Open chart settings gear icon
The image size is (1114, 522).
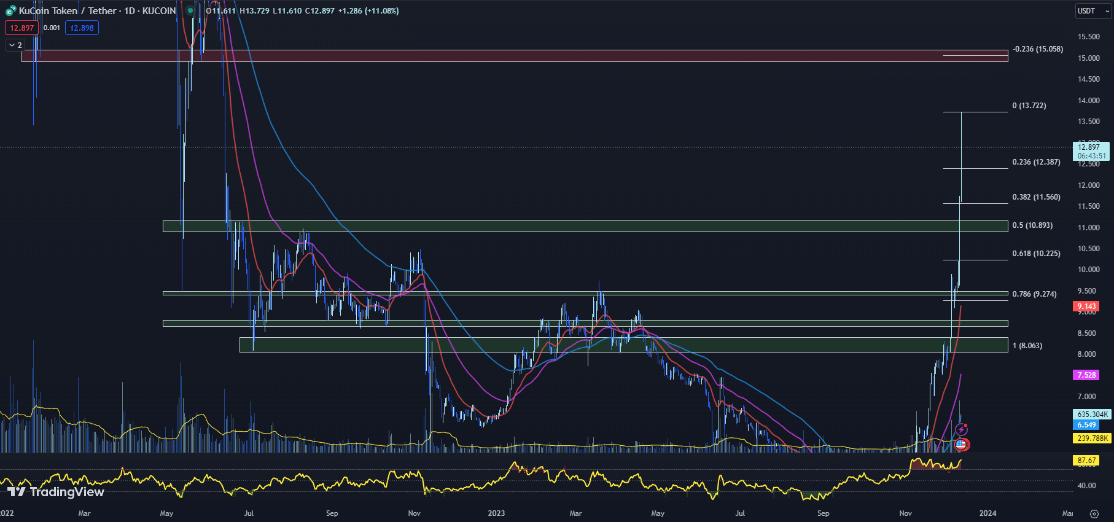tap(1094, 513)
